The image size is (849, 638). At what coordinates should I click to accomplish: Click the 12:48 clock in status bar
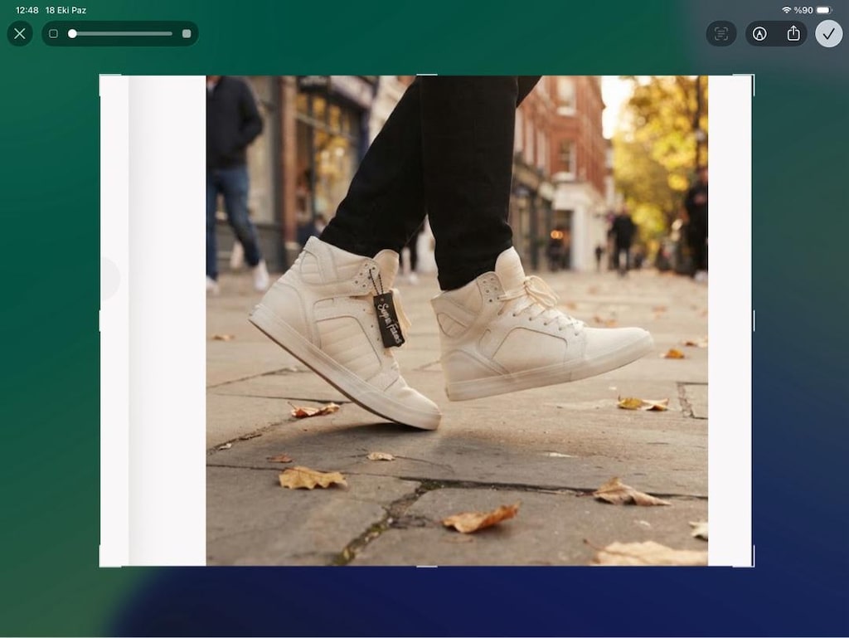(x=27, y=10)
